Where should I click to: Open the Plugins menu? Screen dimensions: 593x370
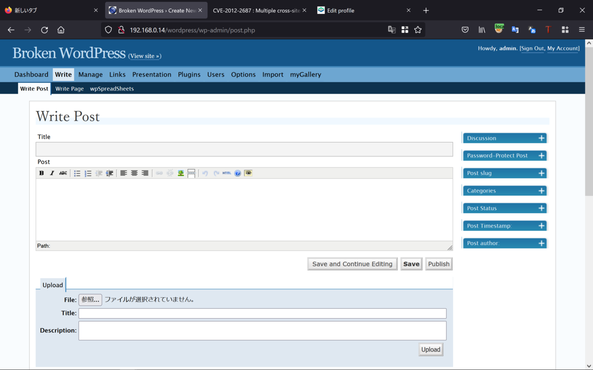click(189, 74)
